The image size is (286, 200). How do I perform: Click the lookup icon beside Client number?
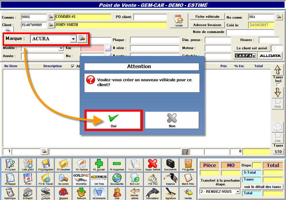(x=51, y=25)
